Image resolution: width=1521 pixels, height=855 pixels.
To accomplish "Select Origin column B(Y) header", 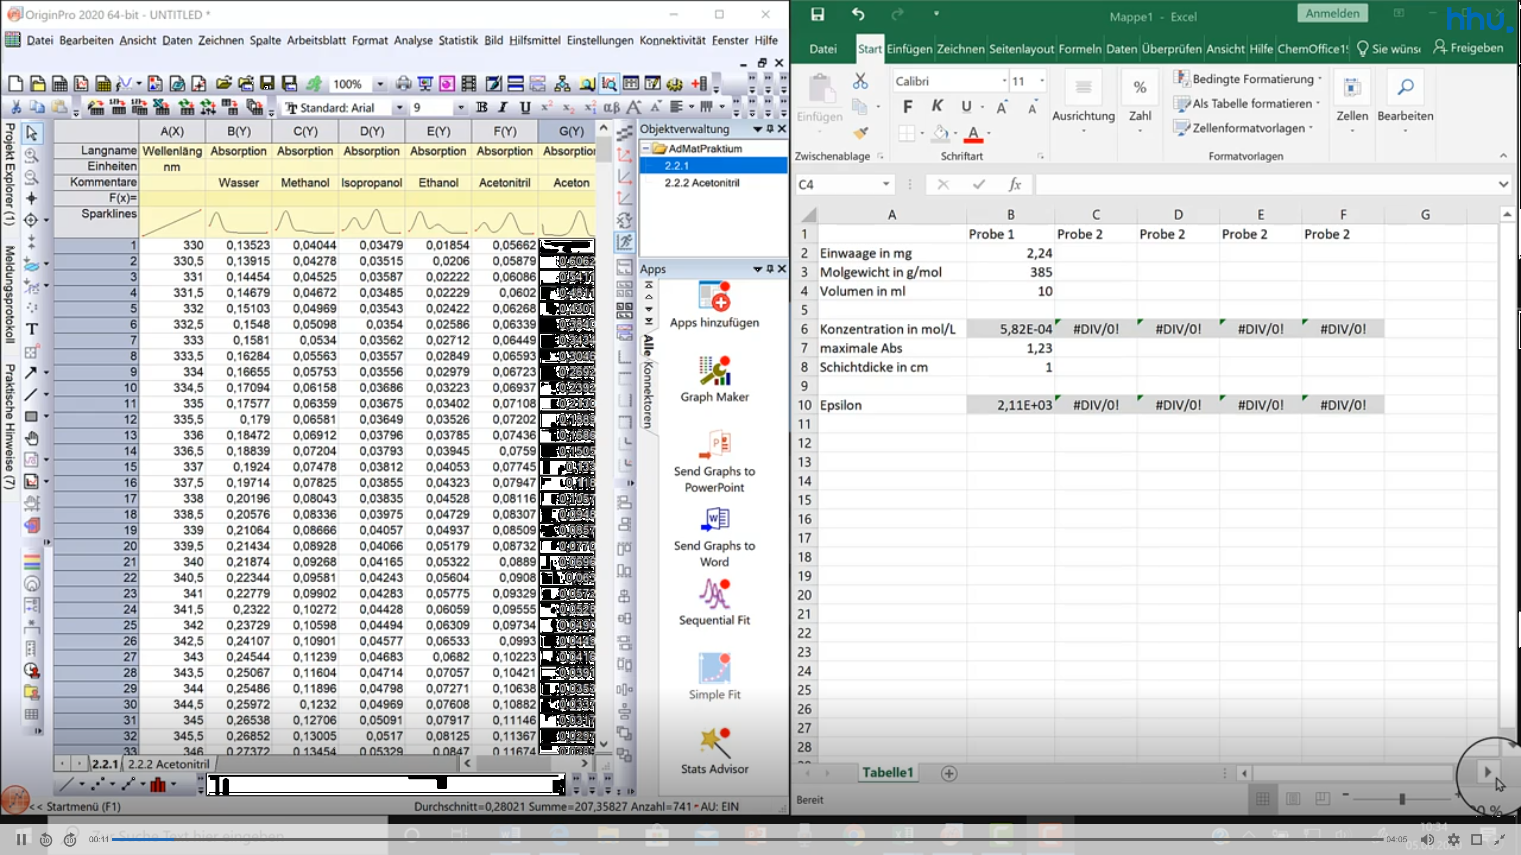I will pyautogui.click(x=239, y=131).
